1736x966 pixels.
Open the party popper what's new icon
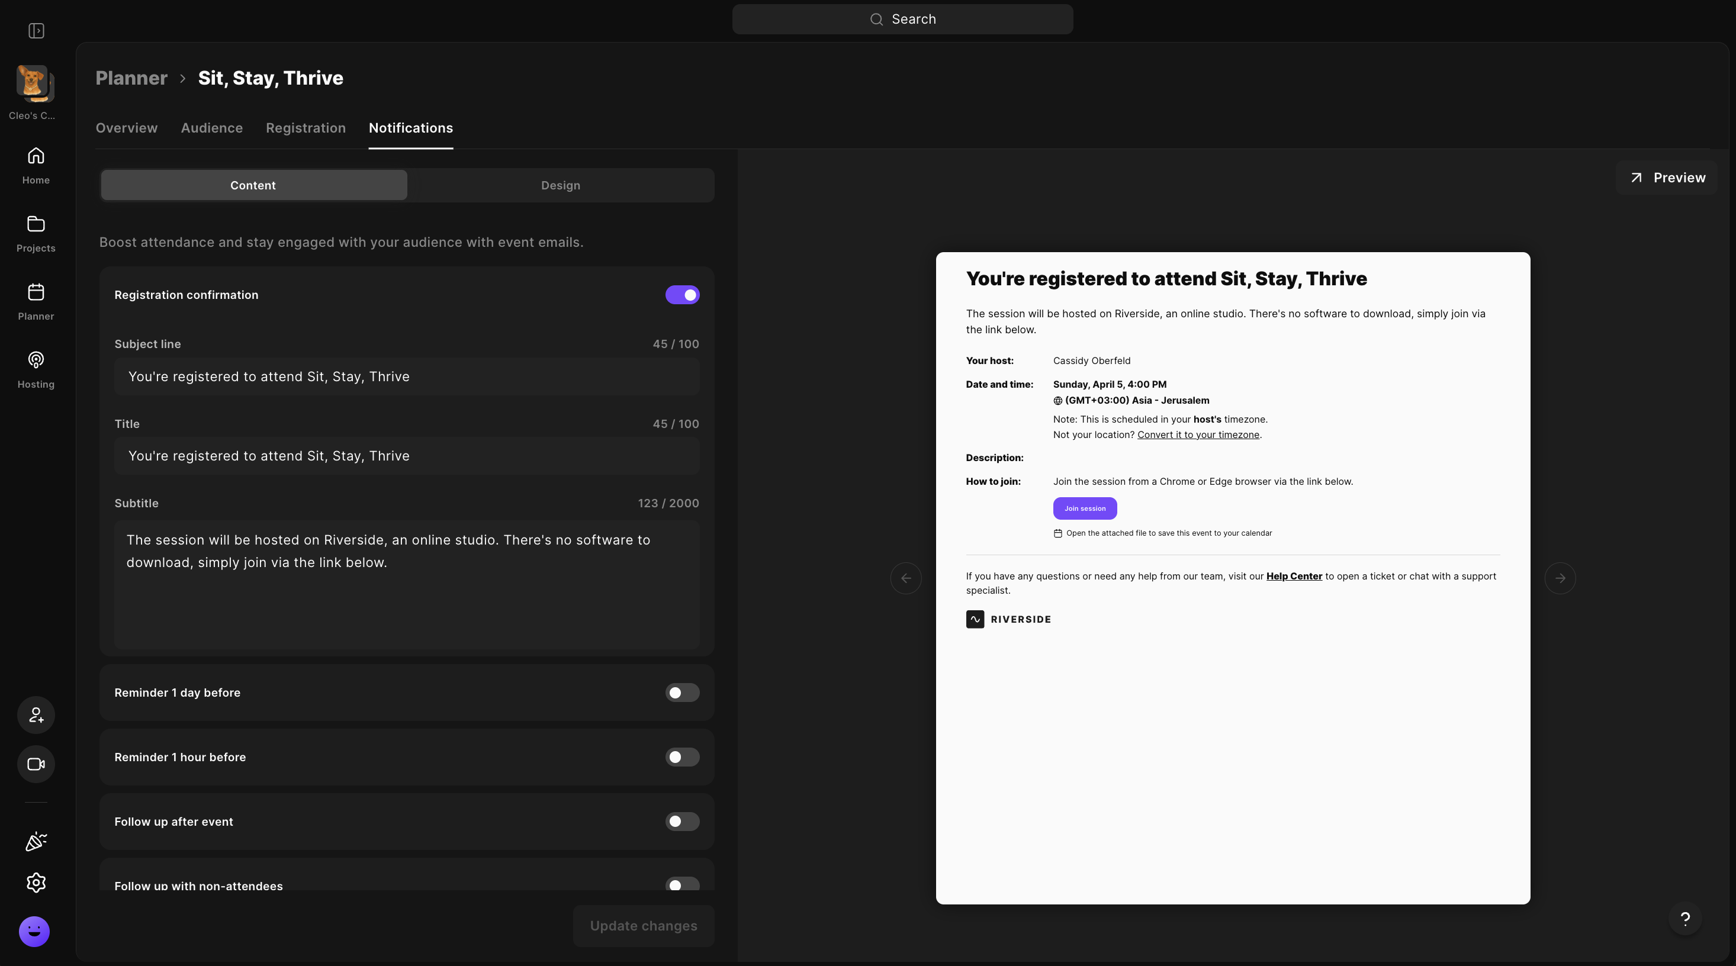(36, 841)
